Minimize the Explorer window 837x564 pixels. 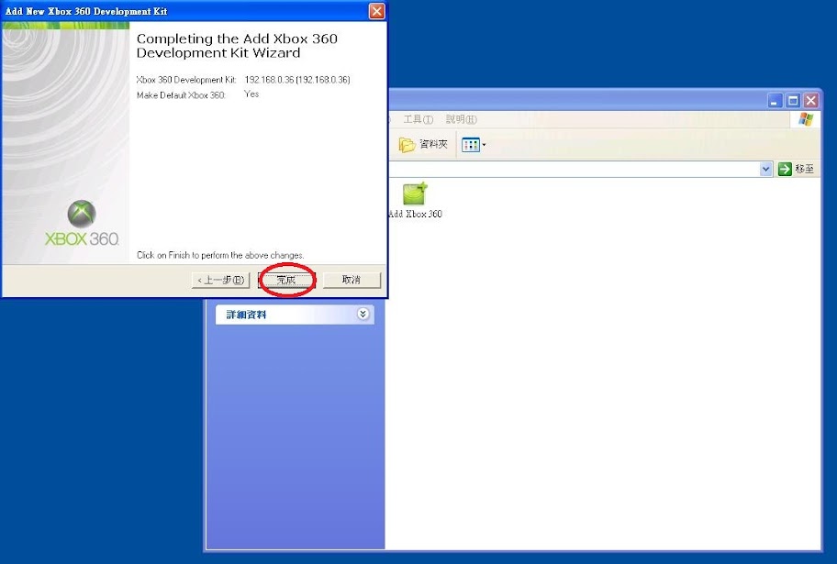pyautogui.click(x=775, y=100)
